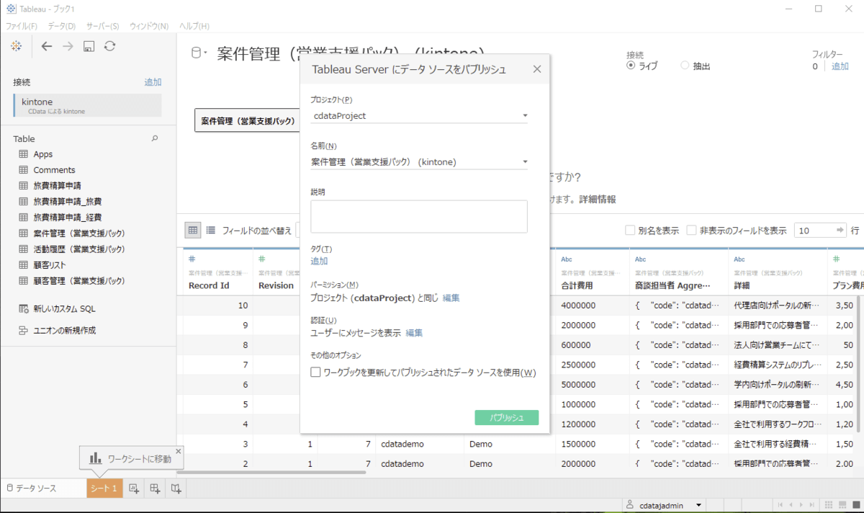Click the forward arrow in toolbar
The image size is (864, 513).
pyautogui.click(x=68, y=46)
